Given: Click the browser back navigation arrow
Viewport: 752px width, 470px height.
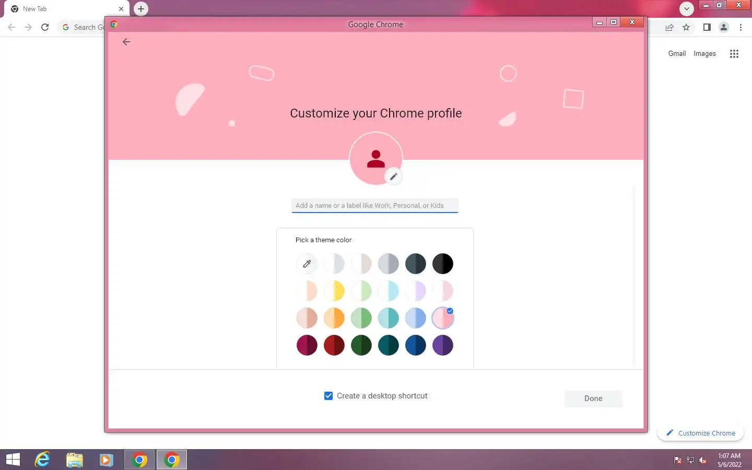Looking at the screenshot, I should click(x=11, y=27).
